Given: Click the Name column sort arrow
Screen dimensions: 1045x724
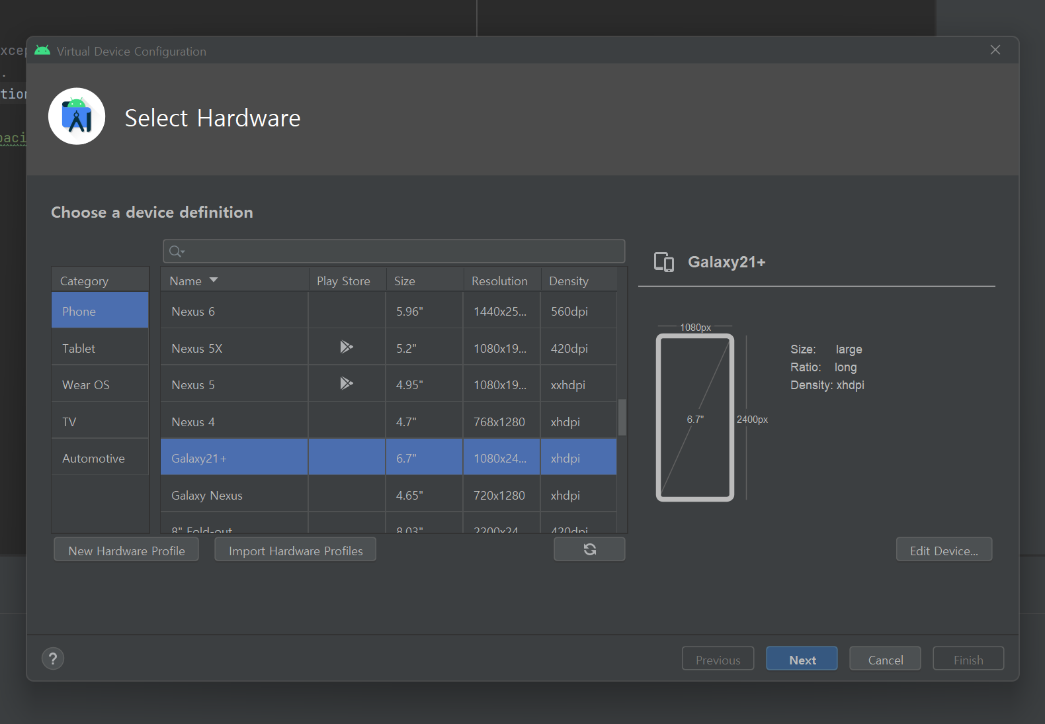Looking at the screenshot, I should 214,281.
